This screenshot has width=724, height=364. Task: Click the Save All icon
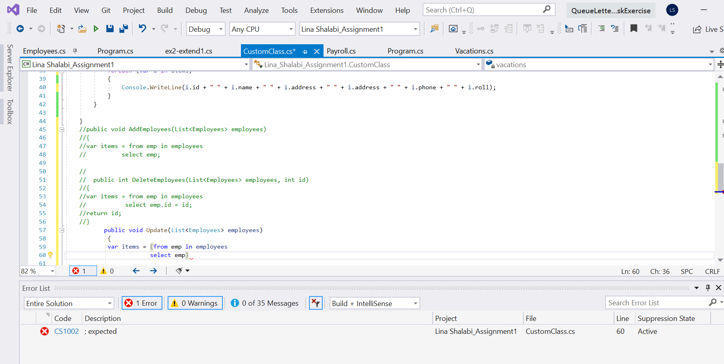click(x=123, y=29)
